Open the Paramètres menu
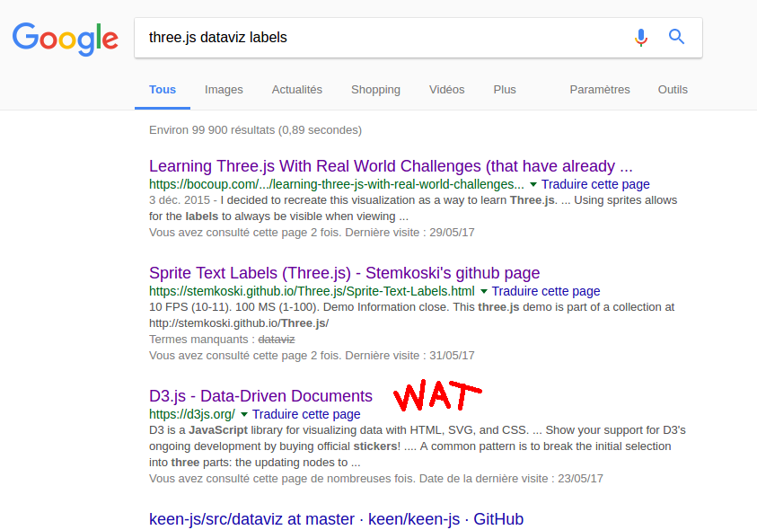 point(600,90)
